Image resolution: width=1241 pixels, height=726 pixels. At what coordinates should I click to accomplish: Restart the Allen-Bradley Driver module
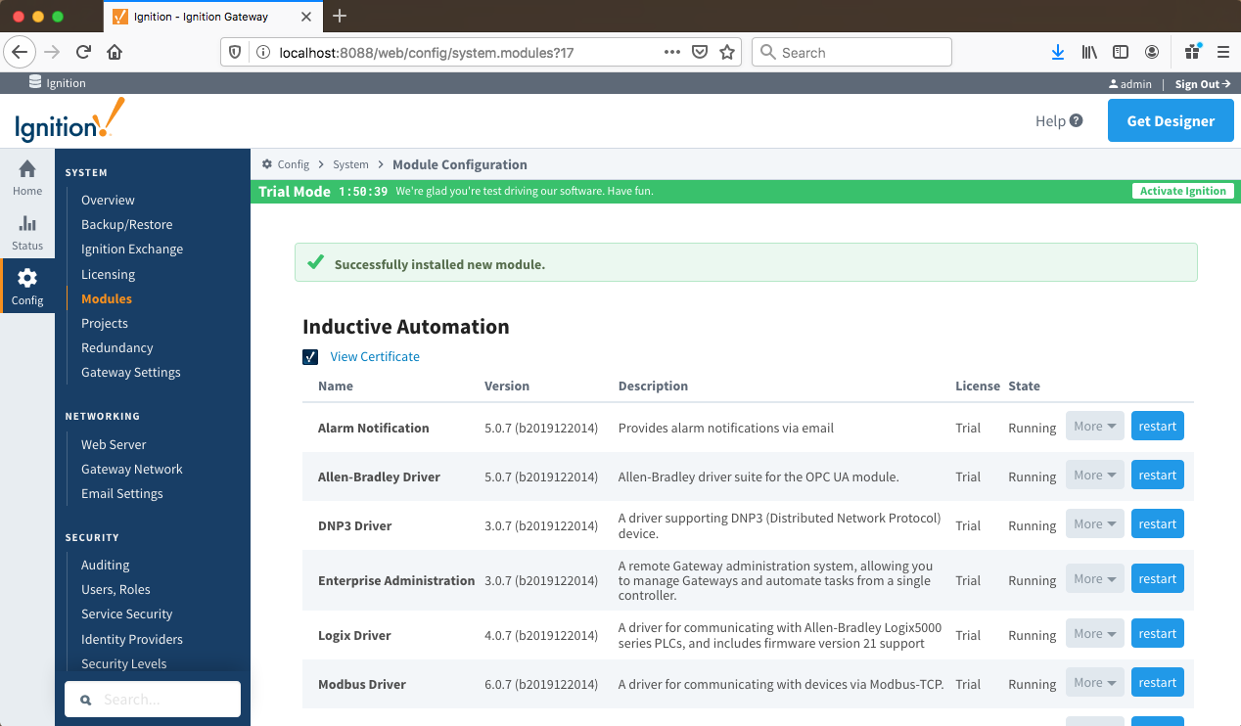(x=1158, y=476)
